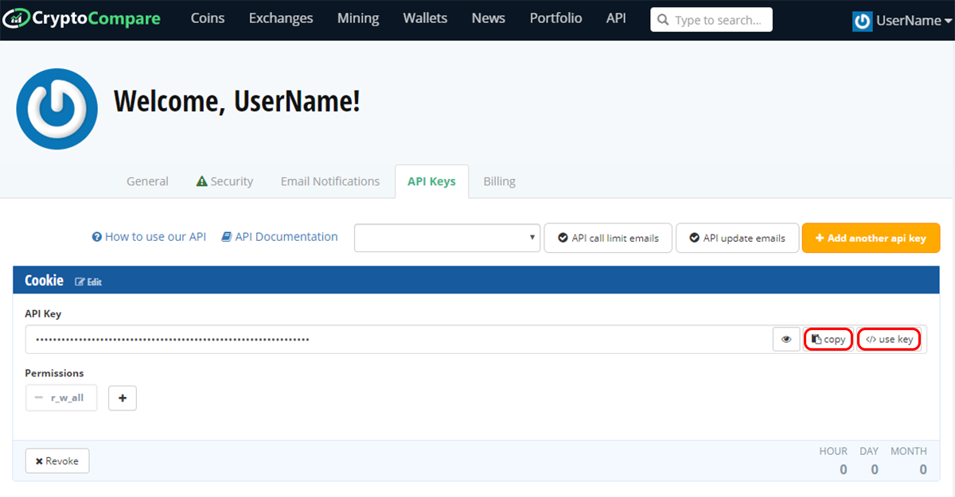Open the Coins menu
Screen dimensions: 955x497
click(x=208, y=17)
